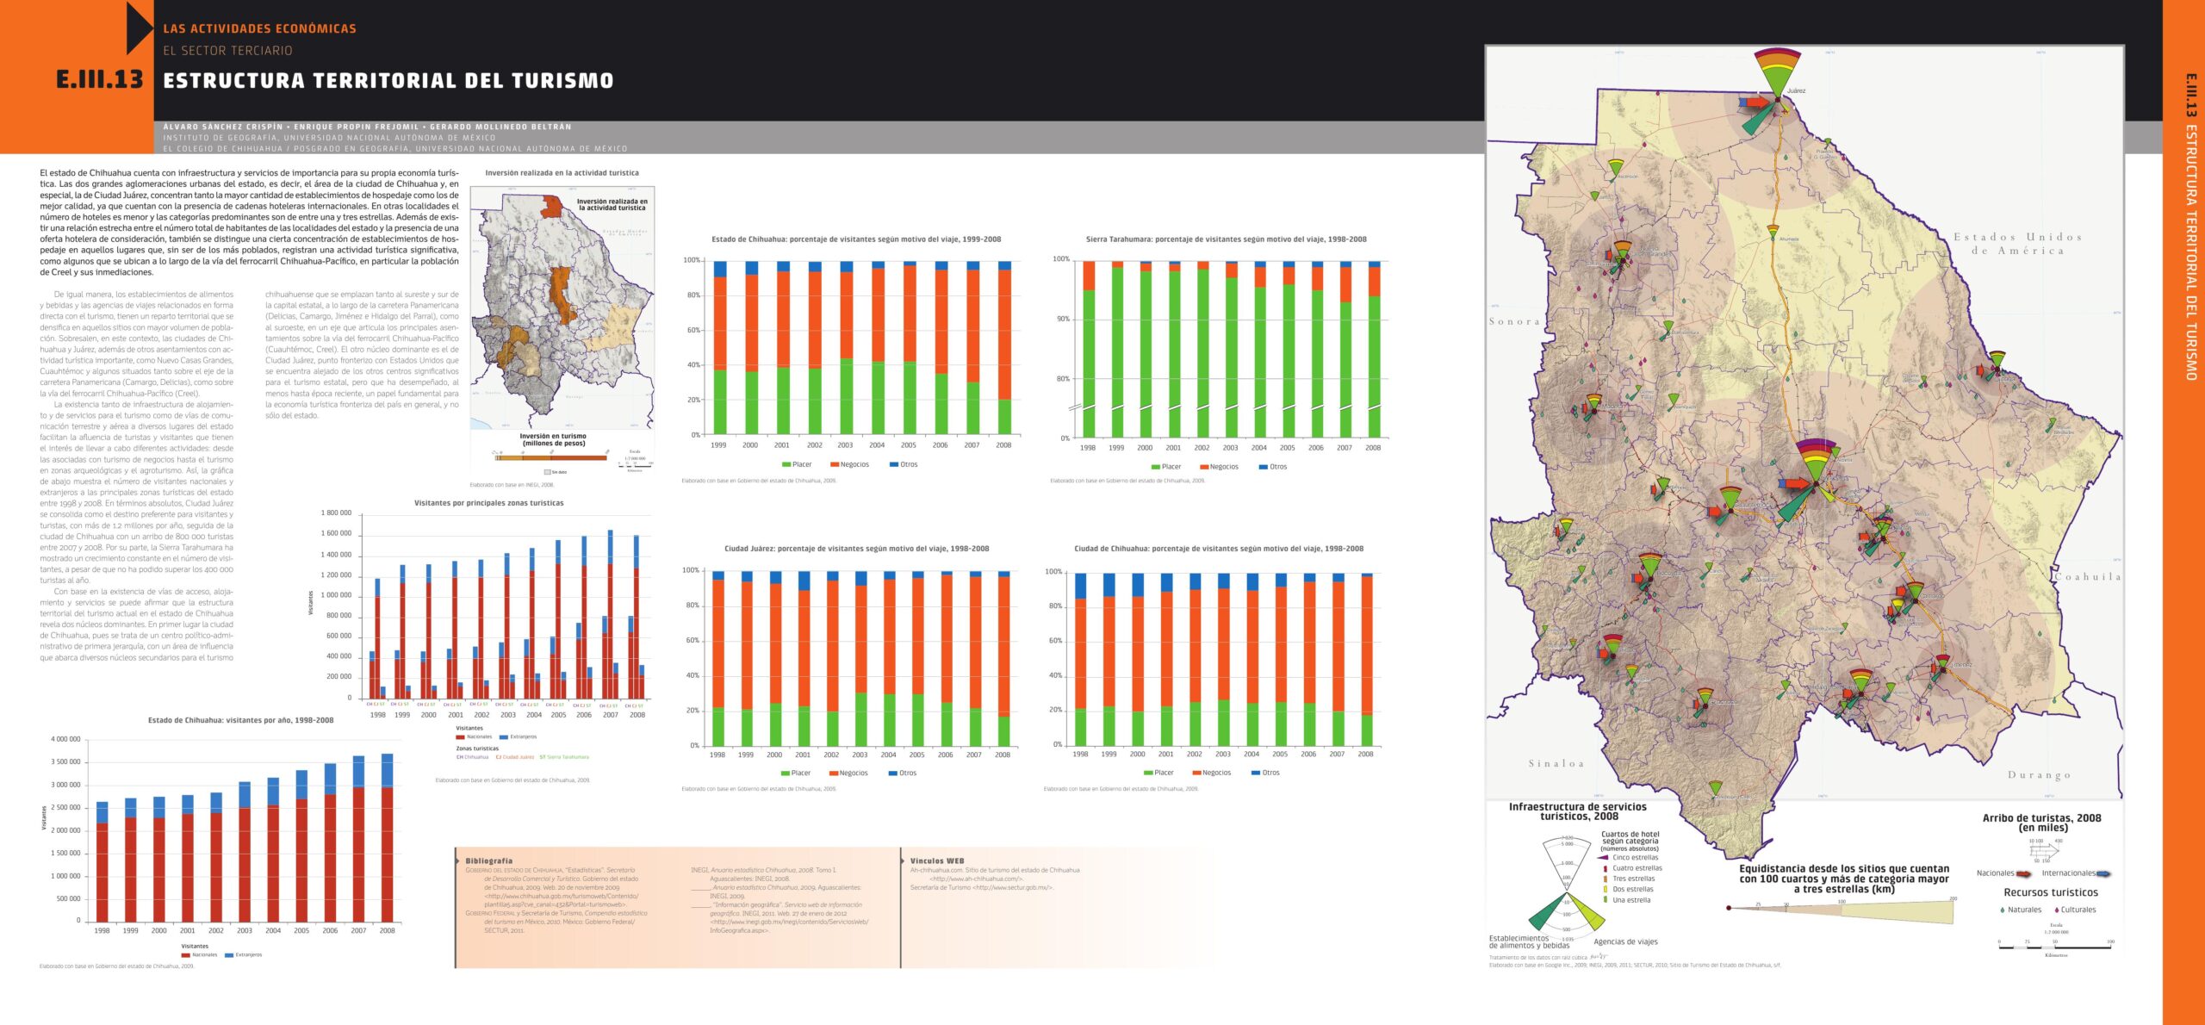Click the 2008 bar in visitantes por año chart
Viewport: 2205px width, 1025px height.
[387, 836]
